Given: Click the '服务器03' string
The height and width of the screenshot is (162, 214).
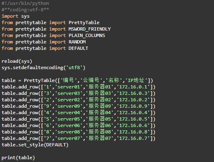Looking at the screenshot, I should coord(100,93).
